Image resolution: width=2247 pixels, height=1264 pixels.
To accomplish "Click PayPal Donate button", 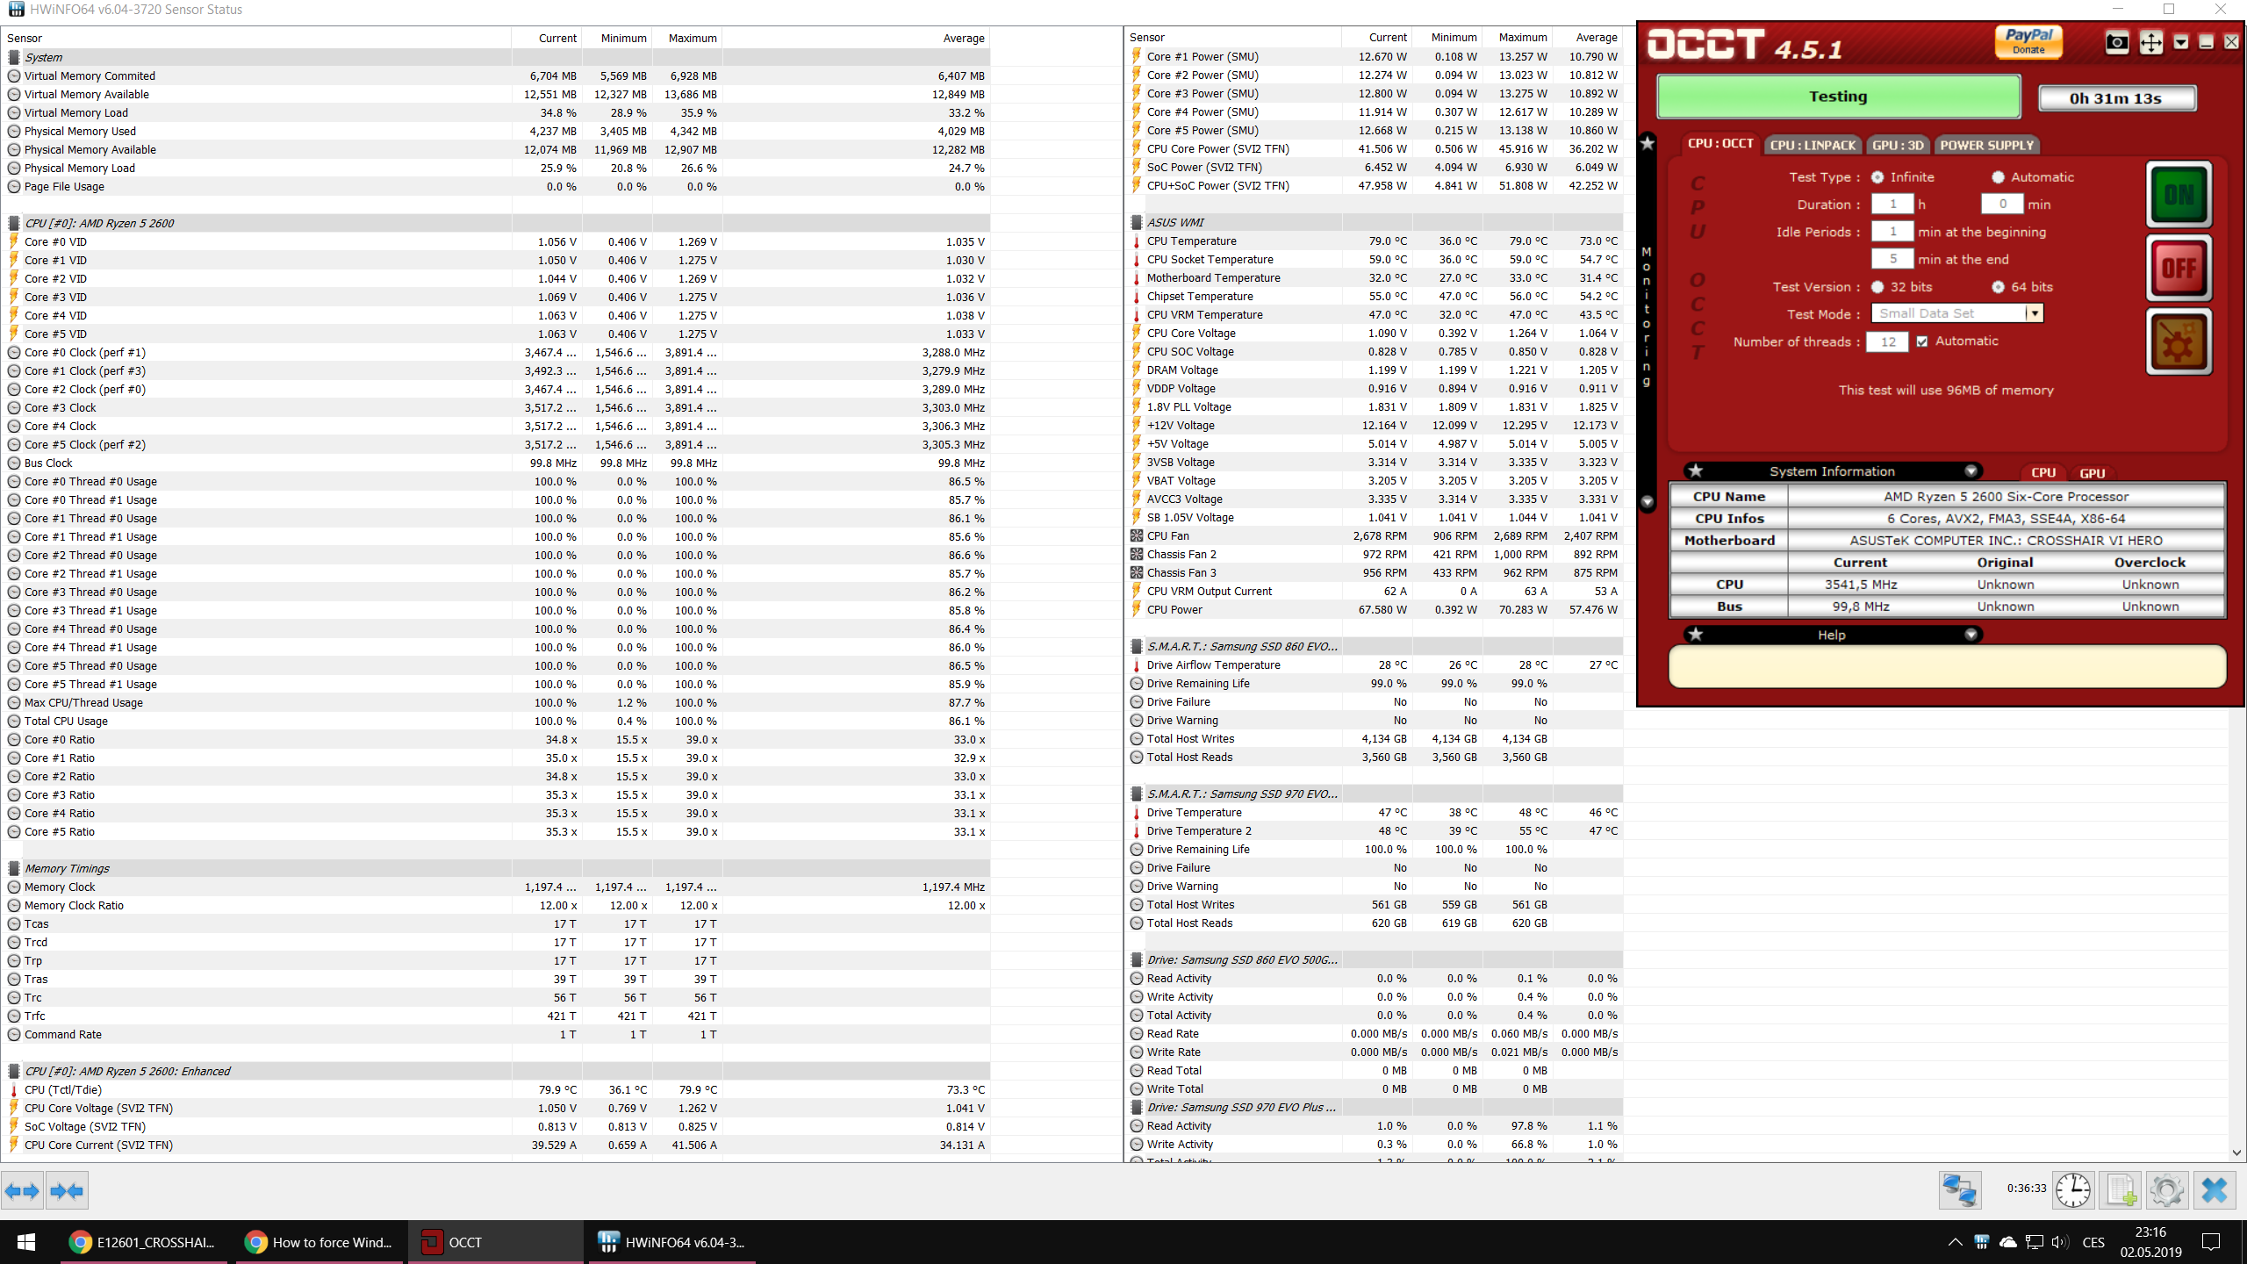I will [2028, 41].
